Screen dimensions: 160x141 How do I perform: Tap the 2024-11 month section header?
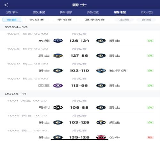pos(80,94)
